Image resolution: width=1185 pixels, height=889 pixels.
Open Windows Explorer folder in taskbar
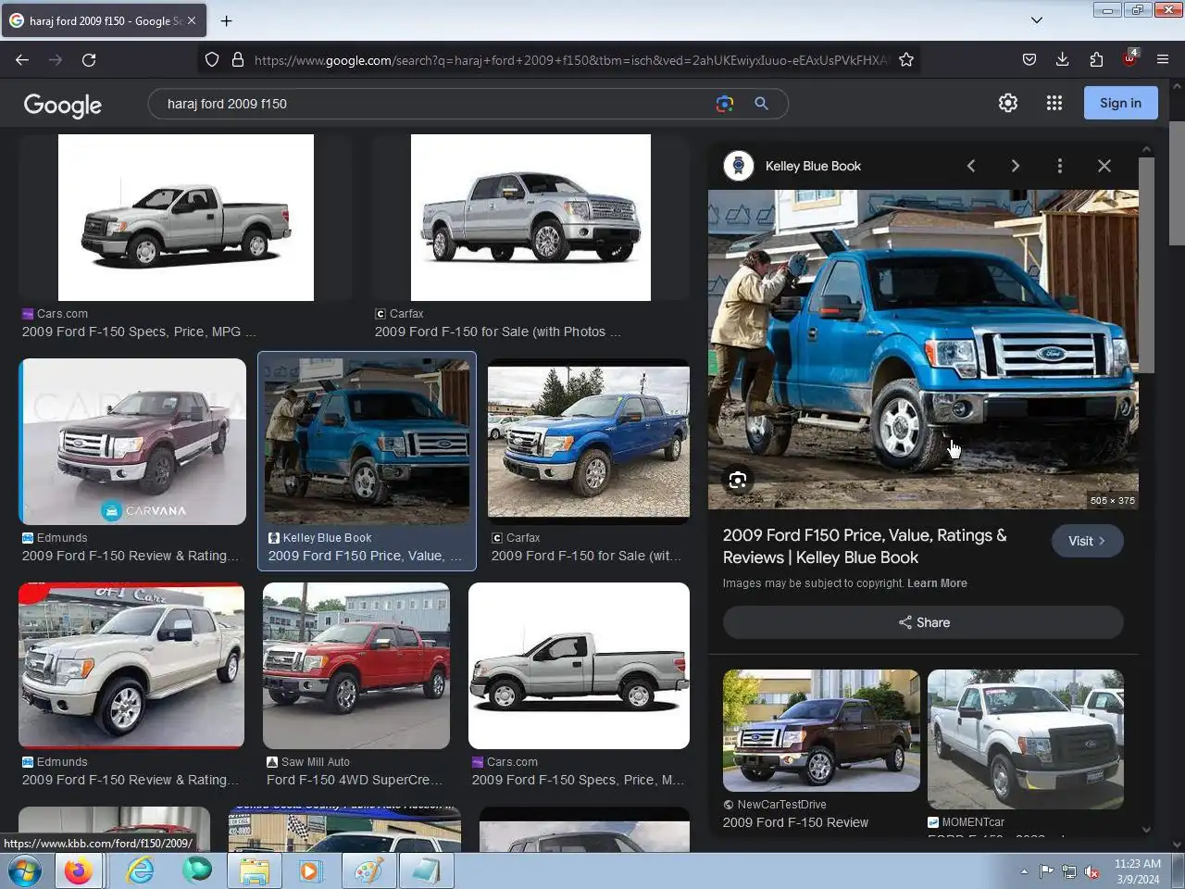point(254,871)
